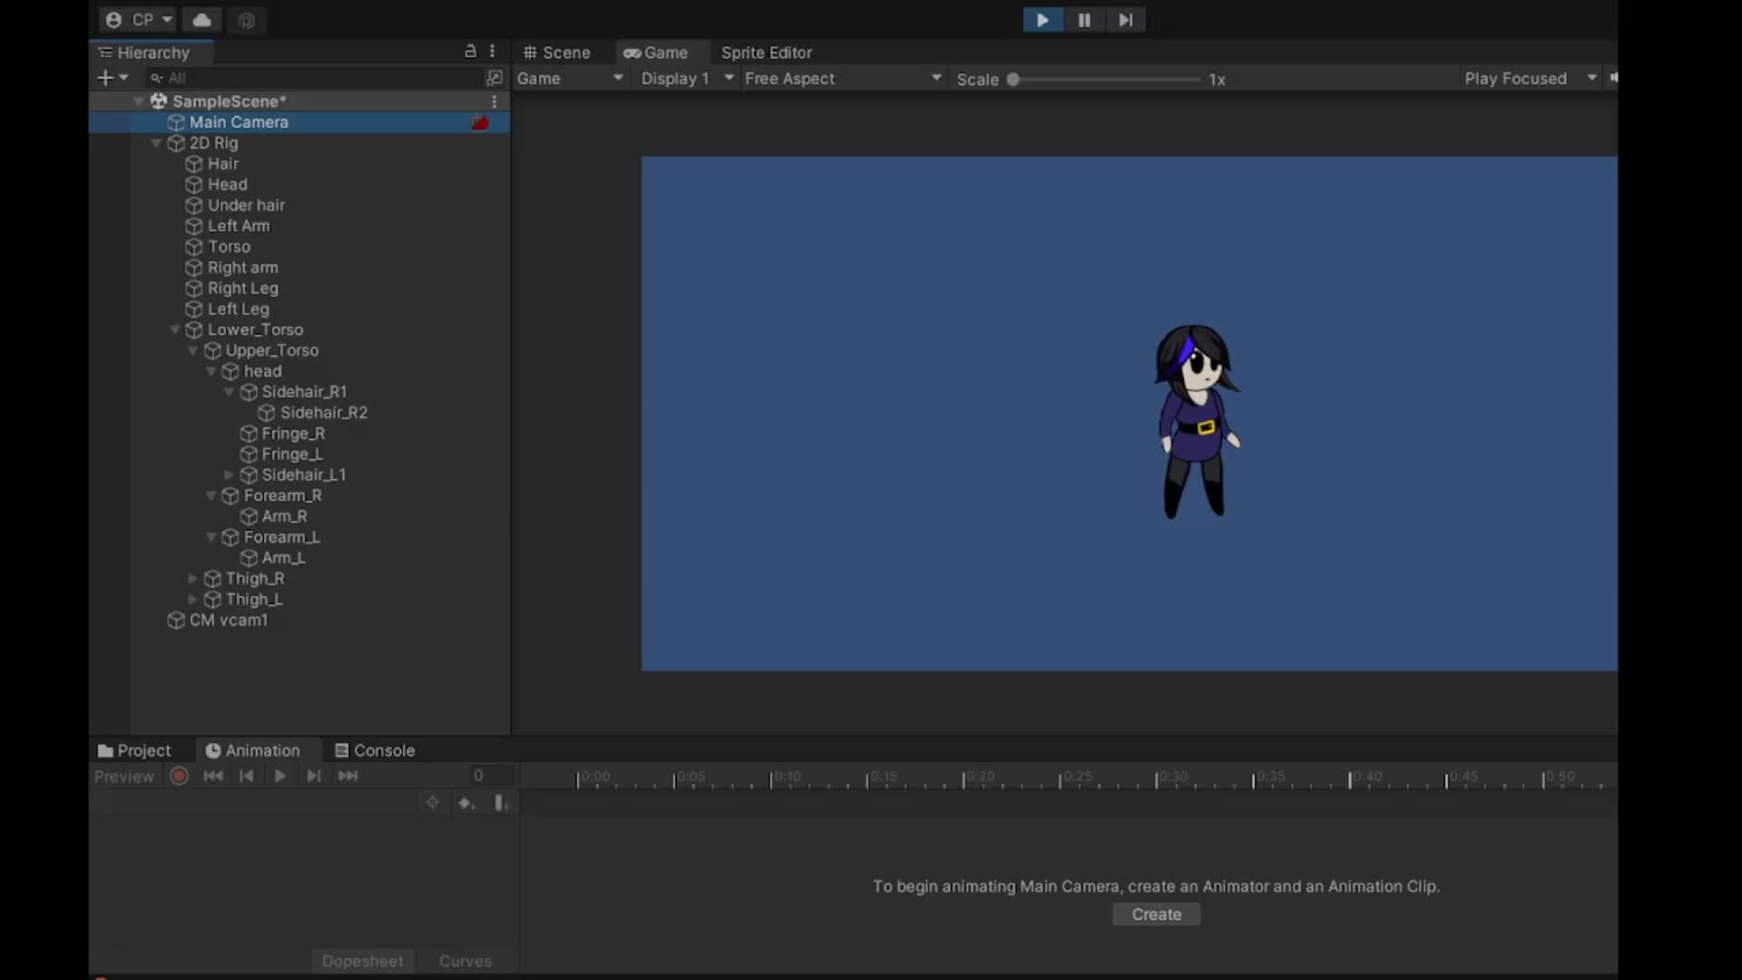This screenshot has width=1742, height=980.
Task: Expand the Thigh_R tree node
Action: (192, 579)
